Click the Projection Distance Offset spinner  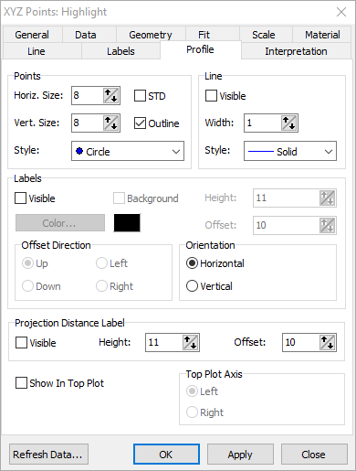tap(328, 342)
